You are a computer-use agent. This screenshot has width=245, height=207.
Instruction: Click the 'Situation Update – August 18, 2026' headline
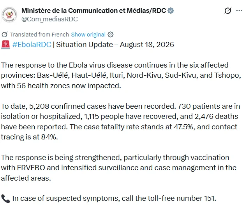click(x=115, y=45)
